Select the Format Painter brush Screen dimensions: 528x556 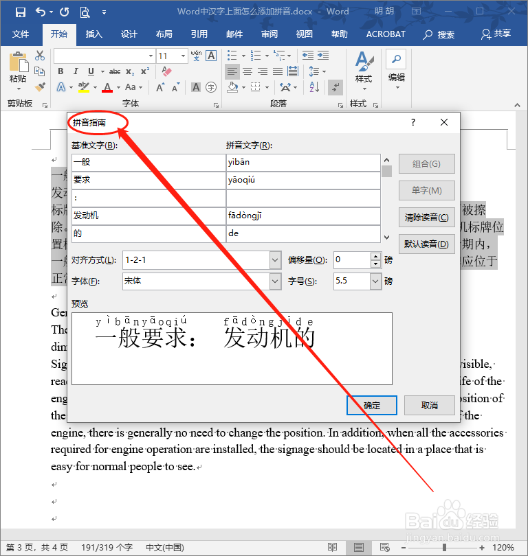[x=40, y=86]
